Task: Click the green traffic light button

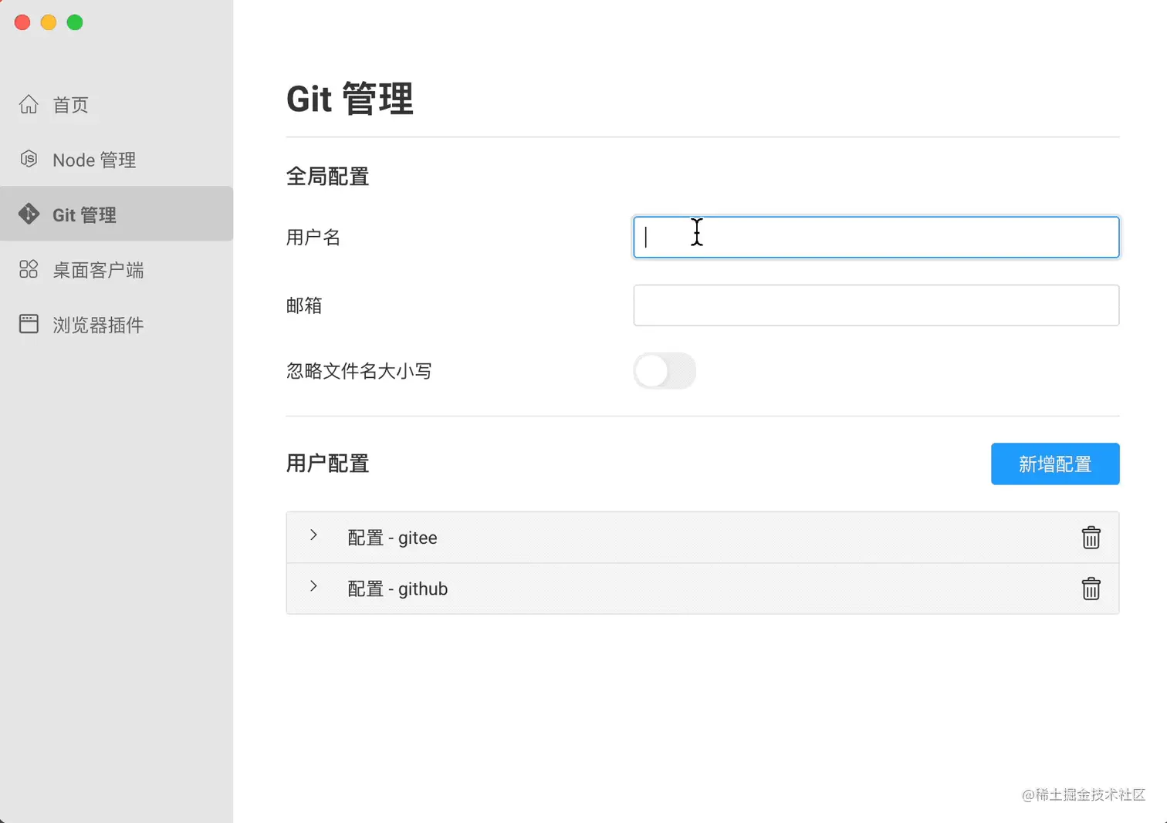Action: [x=75, y=22]
